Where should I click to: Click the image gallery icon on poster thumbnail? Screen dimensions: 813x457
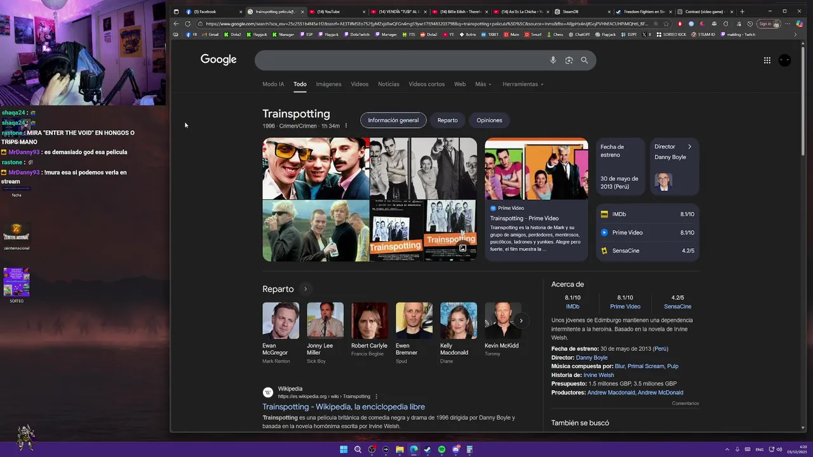463,248
